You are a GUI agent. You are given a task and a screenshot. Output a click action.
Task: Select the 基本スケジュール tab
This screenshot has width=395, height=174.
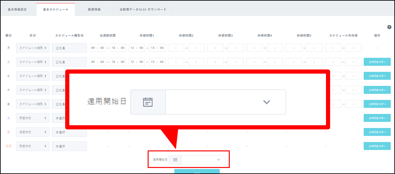56,10
